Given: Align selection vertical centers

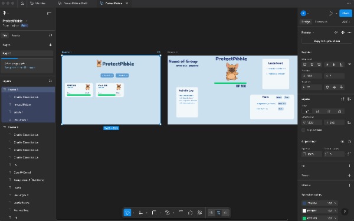Looking at the screenshot, I should coord(334,64).
